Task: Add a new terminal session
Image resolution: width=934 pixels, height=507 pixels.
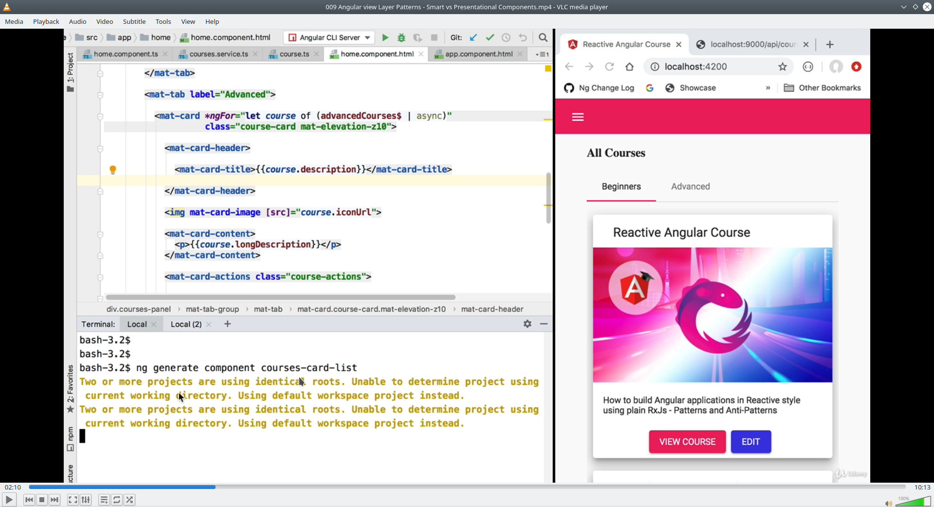Action: (x=227, y=324)
